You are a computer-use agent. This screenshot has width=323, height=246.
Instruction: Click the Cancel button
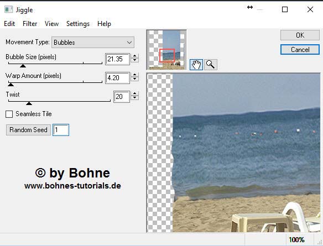tap(300, 50)
